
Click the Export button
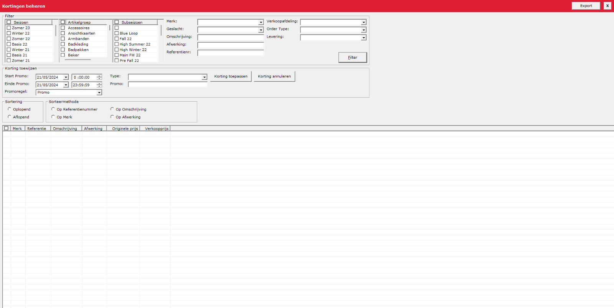point(586,6)
